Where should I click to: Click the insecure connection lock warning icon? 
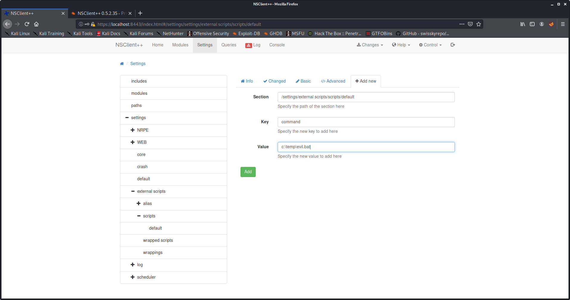(x=93, y=24)
